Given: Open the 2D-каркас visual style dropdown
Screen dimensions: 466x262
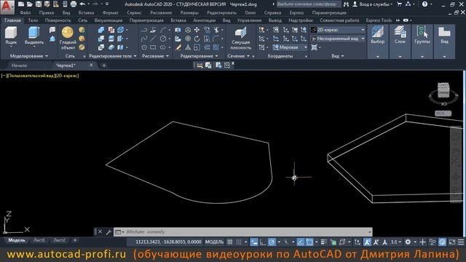Looking at the screenshot, I should tap(338, 30).
